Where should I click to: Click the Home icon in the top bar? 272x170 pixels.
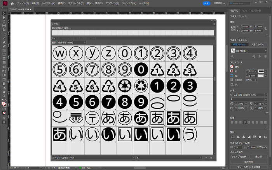tap(12, 3)
